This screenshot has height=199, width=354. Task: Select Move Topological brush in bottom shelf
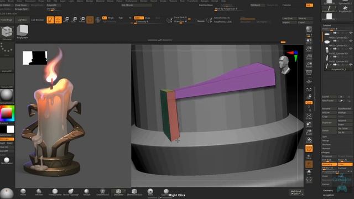tap(71, 192)
